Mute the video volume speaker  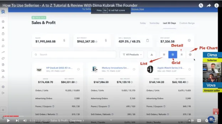(x=25, y=121)
